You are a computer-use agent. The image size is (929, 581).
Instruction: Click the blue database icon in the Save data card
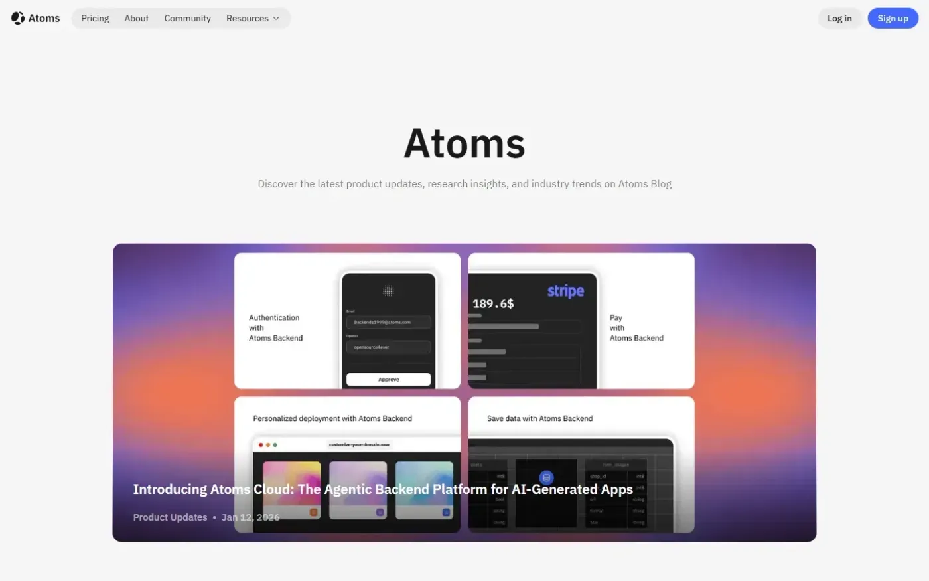(x=546, y=477)
